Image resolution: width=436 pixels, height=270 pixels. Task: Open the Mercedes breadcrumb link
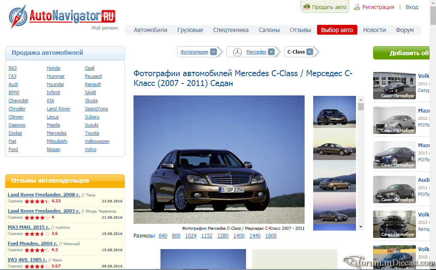click(x=256, y=52)
